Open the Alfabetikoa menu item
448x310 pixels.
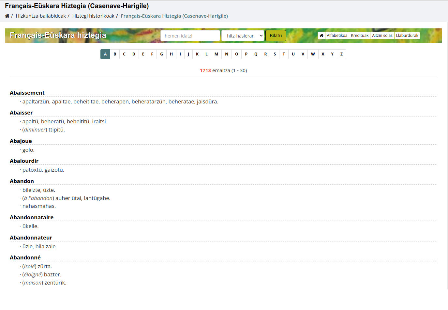337,36
